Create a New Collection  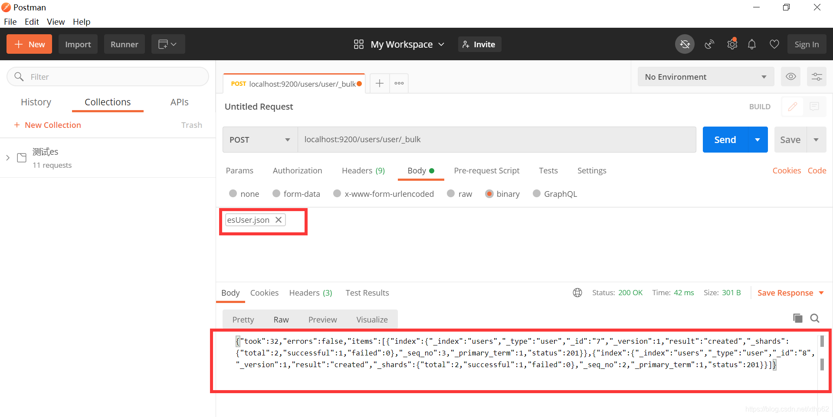[48, 125]
